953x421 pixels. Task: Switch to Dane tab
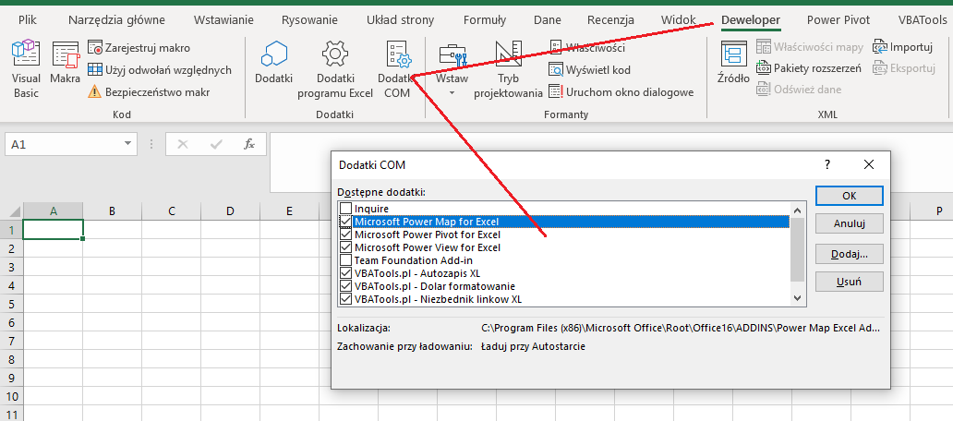[x=548, y=20]
